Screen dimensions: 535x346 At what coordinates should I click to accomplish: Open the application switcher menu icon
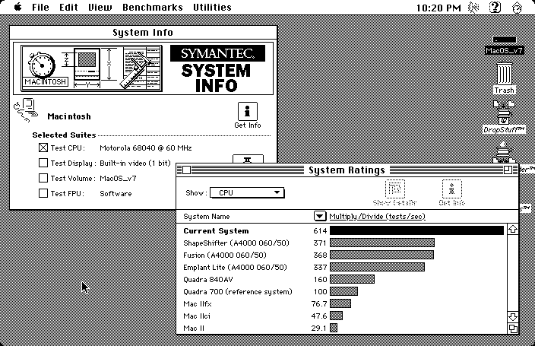[x=517, y=7]
